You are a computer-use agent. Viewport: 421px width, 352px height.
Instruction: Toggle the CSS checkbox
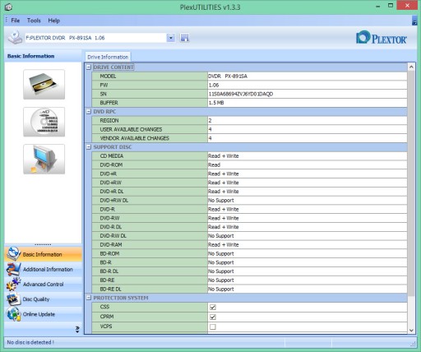click(213, 307)
